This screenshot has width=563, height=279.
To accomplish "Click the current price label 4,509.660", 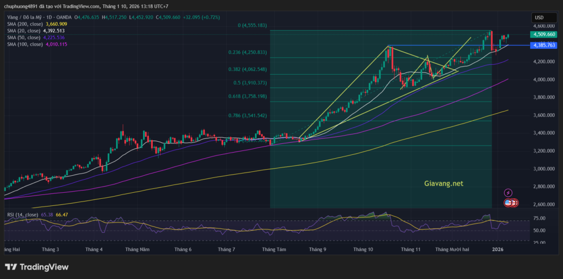I will tap(543, 35).
